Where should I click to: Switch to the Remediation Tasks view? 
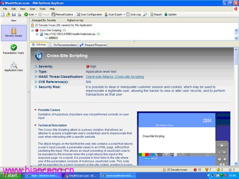click(x=13, y=49)
